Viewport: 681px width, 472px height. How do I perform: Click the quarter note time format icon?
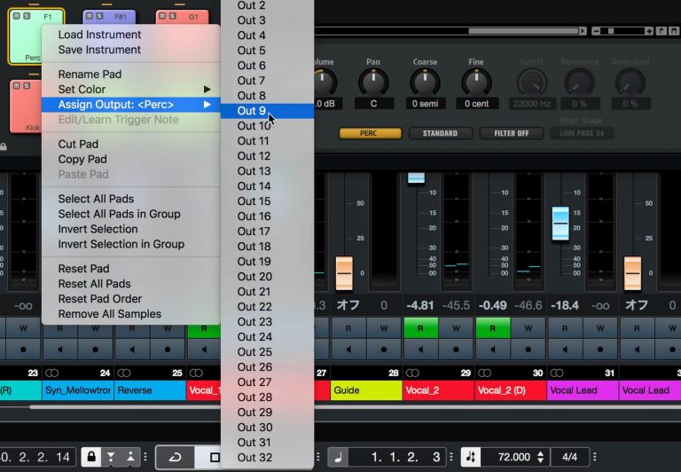[339, 457]
